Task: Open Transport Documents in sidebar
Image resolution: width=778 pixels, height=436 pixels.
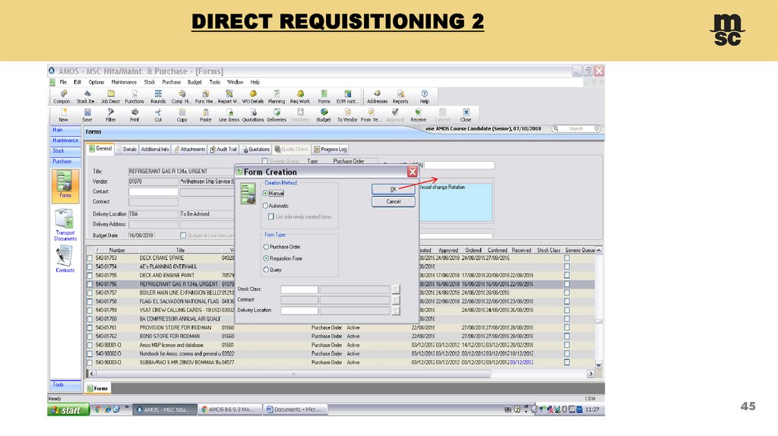Action: point(65,225)
